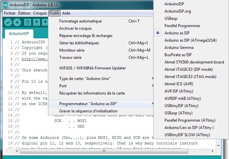Expand the Port submenu

point(101,86)
